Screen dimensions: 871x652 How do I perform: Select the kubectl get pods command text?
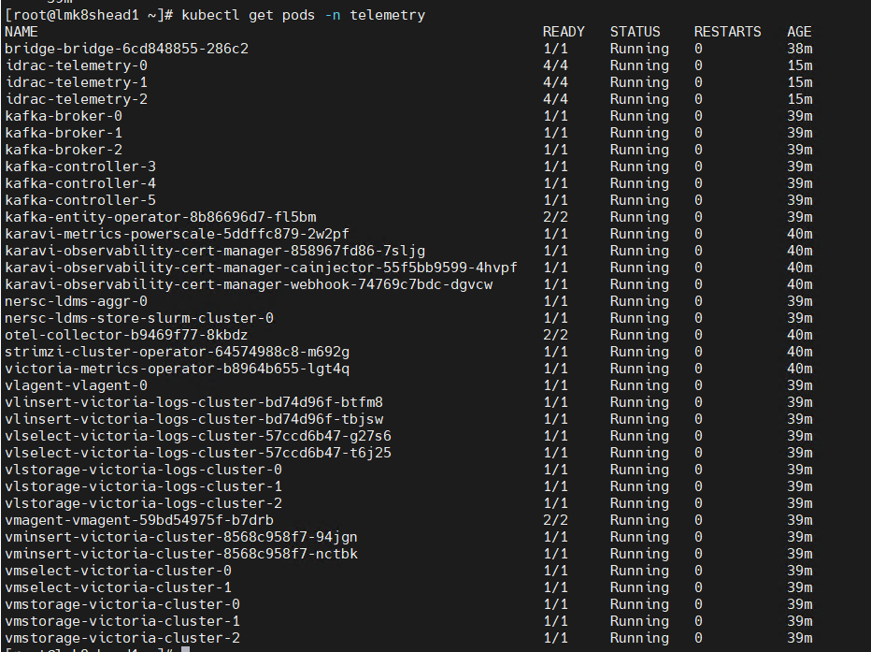304,15
